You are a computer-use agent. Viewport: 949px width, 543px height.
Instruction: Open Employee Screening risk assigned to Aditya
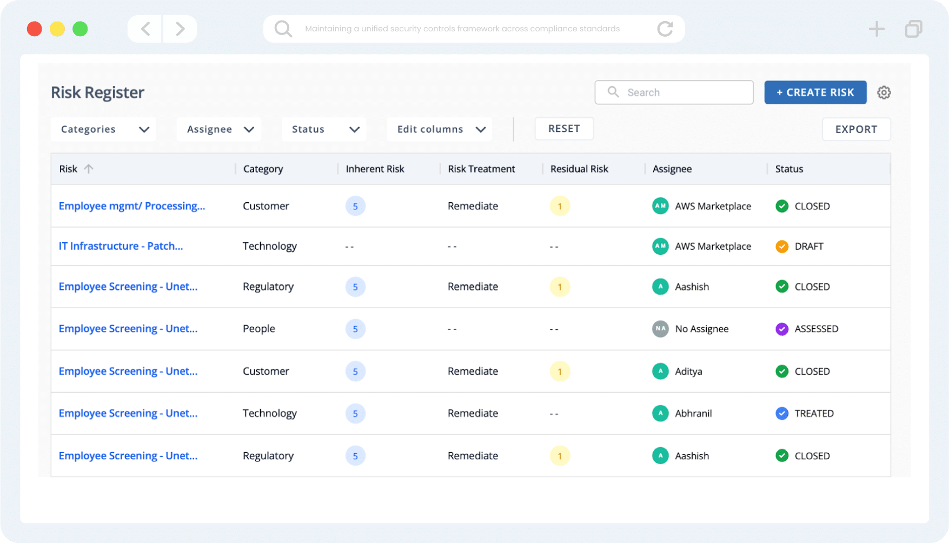coord(128,371)
